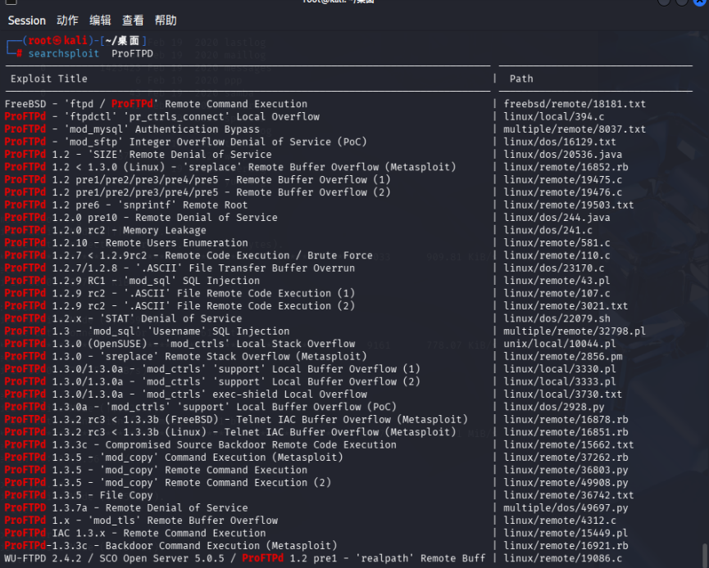Click title "1.2 - 'SIZE' Remote Denial of Service"
Screen dimensions: 709x568
[161, 155]
